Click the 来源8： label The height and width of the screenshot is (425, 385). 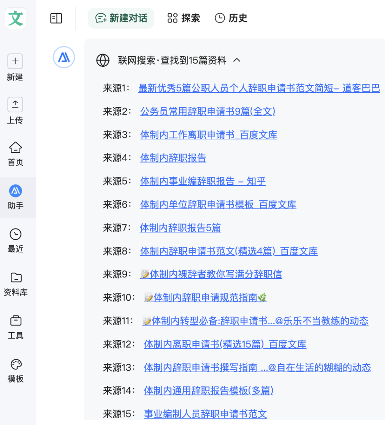point(117,251)
